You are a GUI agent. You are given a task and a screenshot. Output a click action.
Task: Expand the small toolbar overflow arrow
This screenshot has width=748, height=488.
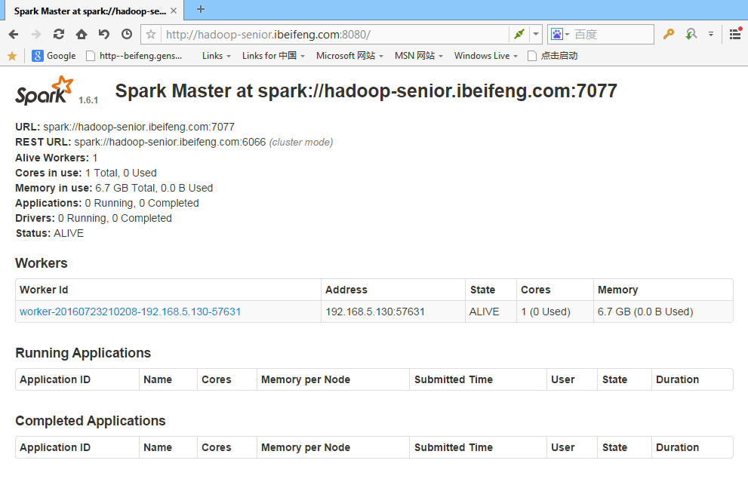[x=711, y=34]
